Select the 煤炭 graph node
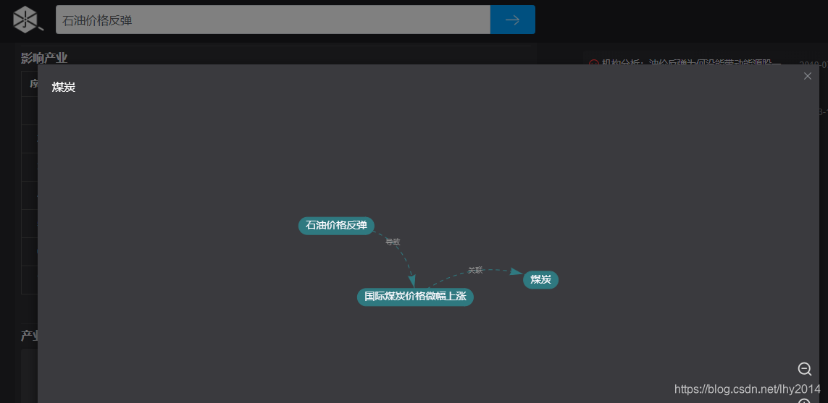The width and height of the screenshot is (828, 403). pos(540,279)
